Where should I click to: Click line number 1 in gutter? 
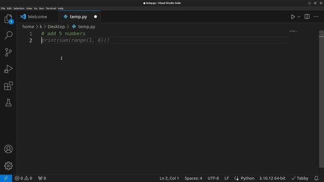coord(30,34)
